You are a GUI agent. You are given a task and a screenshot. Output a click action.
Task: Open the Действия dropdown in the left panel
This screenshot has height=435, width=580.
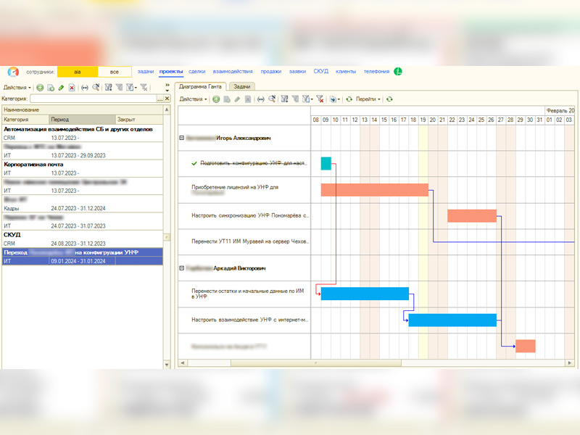[x=17, y=87]
